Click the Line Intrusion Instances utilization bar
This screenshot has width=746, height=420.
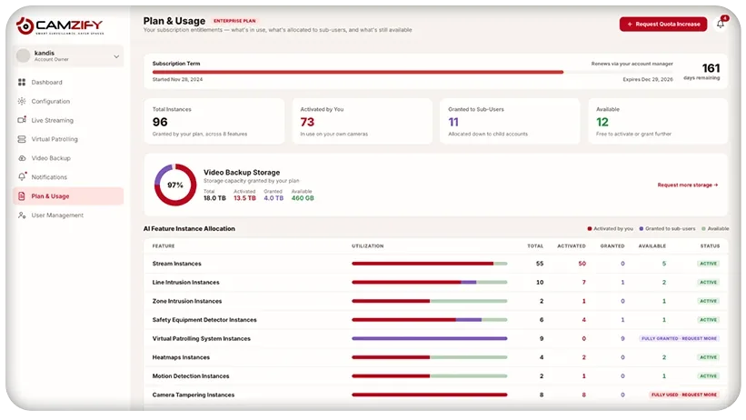click(x=429, y=283)
